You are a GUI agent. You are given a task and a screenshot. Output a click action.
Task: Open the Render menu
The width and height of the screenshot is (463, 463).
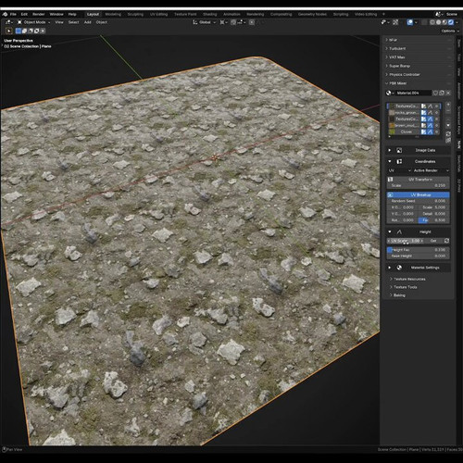(x=39, y=14)
